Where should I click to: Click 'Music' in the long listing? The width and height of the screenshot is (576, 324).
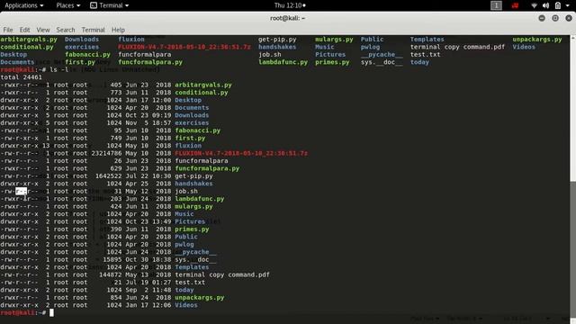[x=184, y=214]
